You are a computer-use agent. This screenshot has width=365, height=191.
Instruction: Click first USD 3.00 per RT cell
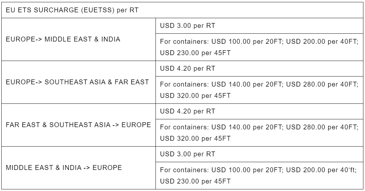(259, 26)
